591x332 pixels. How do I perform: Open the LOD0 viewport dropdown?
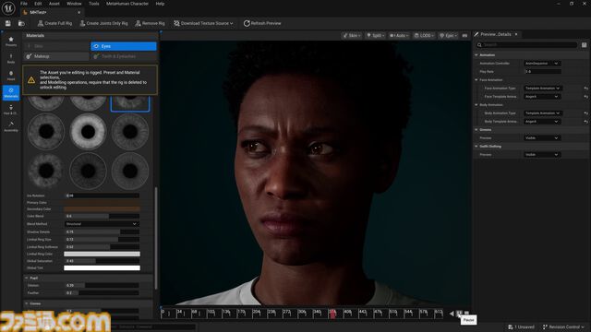click(425, 35)
